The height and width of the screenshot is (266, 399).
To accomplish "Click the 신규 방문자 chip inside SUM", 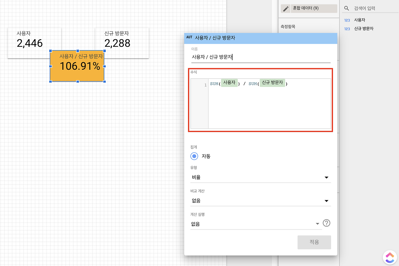I will point(272,83).
